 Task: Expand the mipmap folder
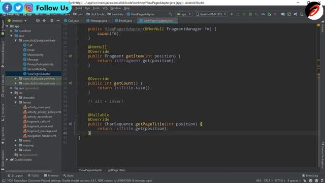(16, 145)
